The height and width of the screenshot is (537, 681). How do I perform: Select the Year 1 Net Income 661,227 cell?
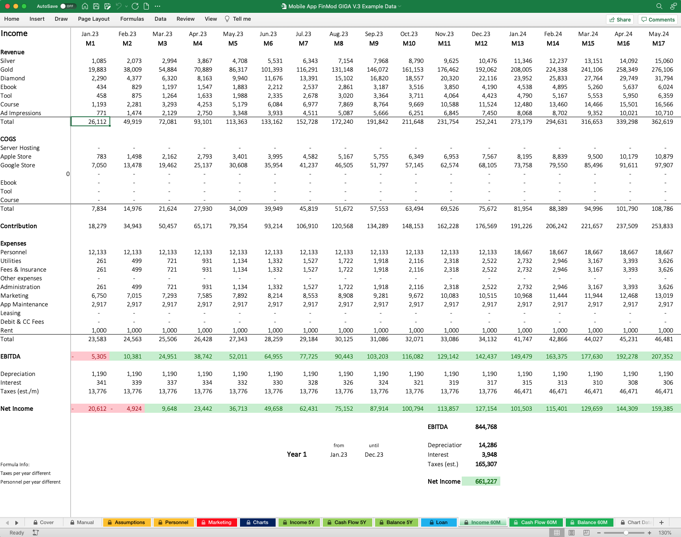(481, 482)
